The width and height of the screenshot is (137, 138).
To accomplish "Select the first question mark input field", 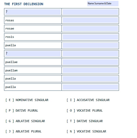I will coord(33,12).
